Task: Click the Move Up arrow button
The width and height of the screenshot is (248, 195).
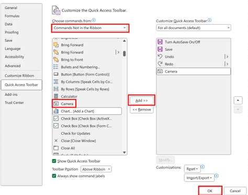Action: tap(238, 100)
